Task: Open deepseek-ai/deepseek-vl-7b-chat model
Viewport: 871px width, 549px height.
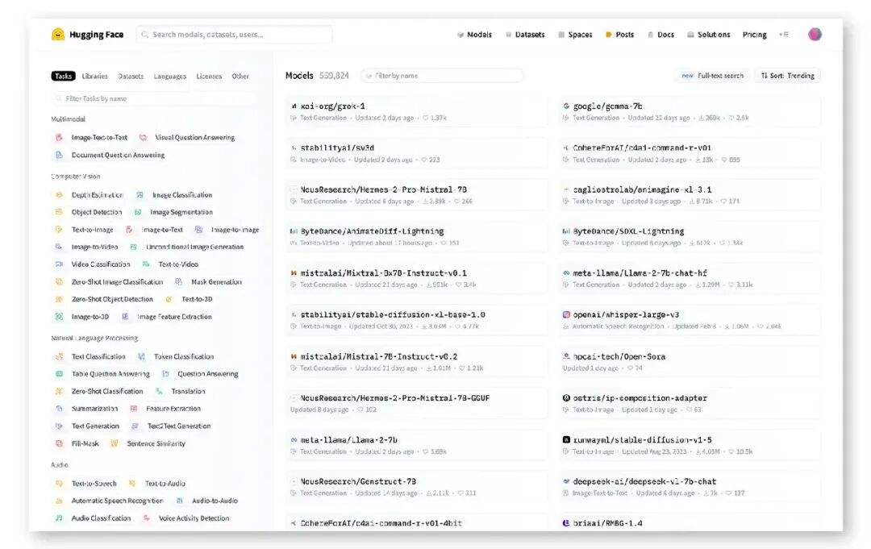Action: coord(690,487)
